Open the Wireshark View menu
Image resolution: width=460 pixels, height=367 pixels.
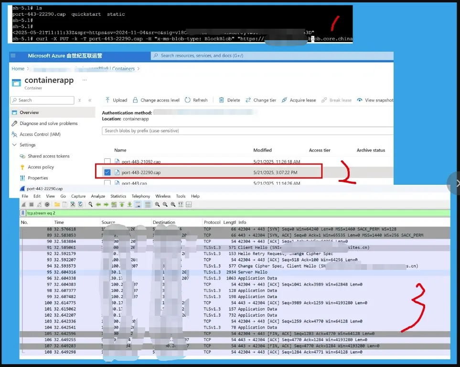[51, 196]
